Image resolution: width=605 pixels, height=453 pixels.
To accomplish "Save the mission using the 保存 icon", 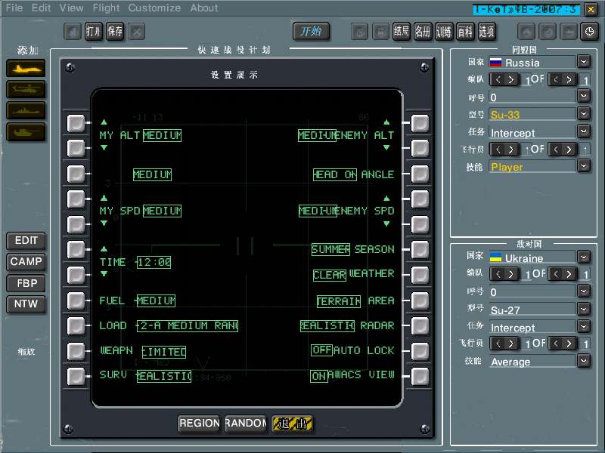I will tap(115, 32).
